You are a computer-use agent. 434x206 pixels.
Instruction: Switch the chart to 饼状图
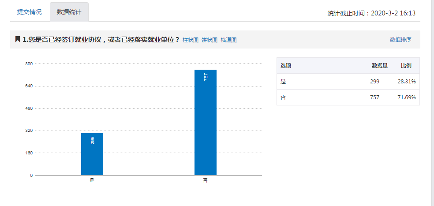210,40
